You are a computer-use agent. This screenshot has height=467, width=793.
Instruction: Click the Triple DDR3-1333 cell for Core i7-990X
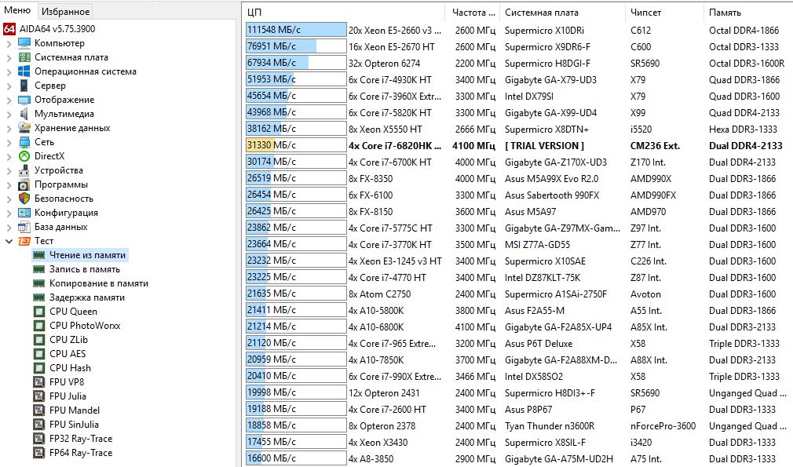tap(744, 377)
